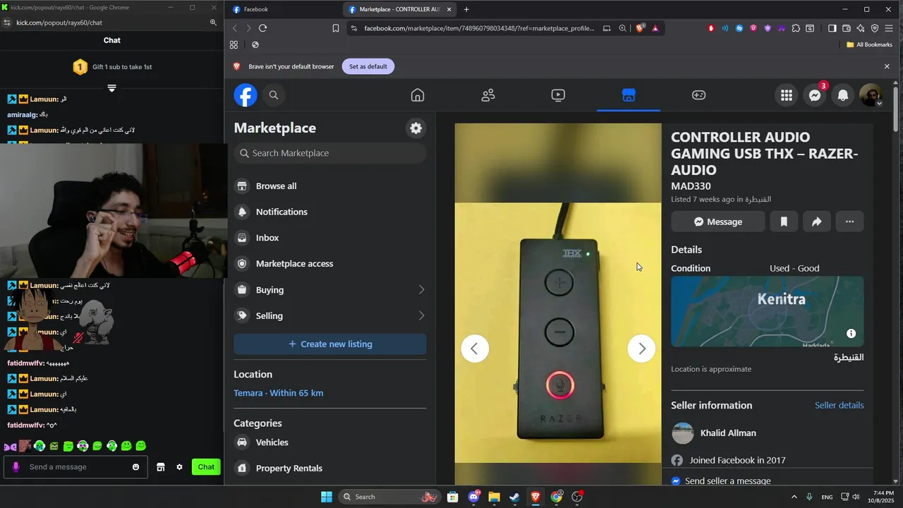
Task: Open the Friends icon in Facebook nav
Action: [x=488, y=95]
